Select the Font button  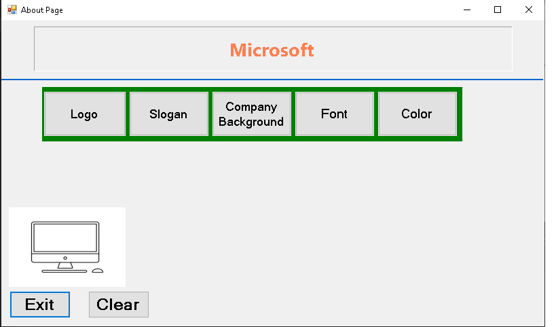coord(334,114)
